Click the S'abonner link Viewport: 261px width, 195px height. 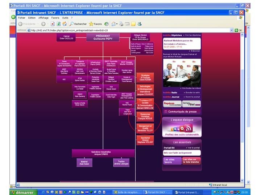(x=194, y=51)
